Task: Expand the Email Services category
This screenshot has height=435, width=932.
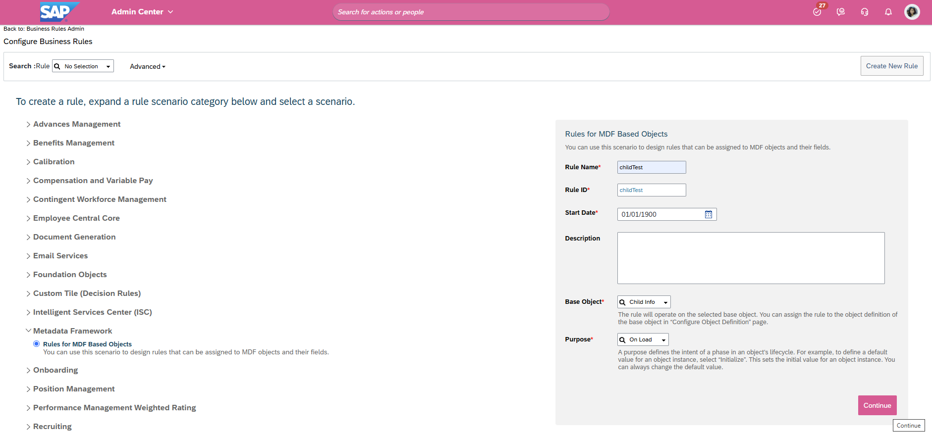Action: [57, 256]
